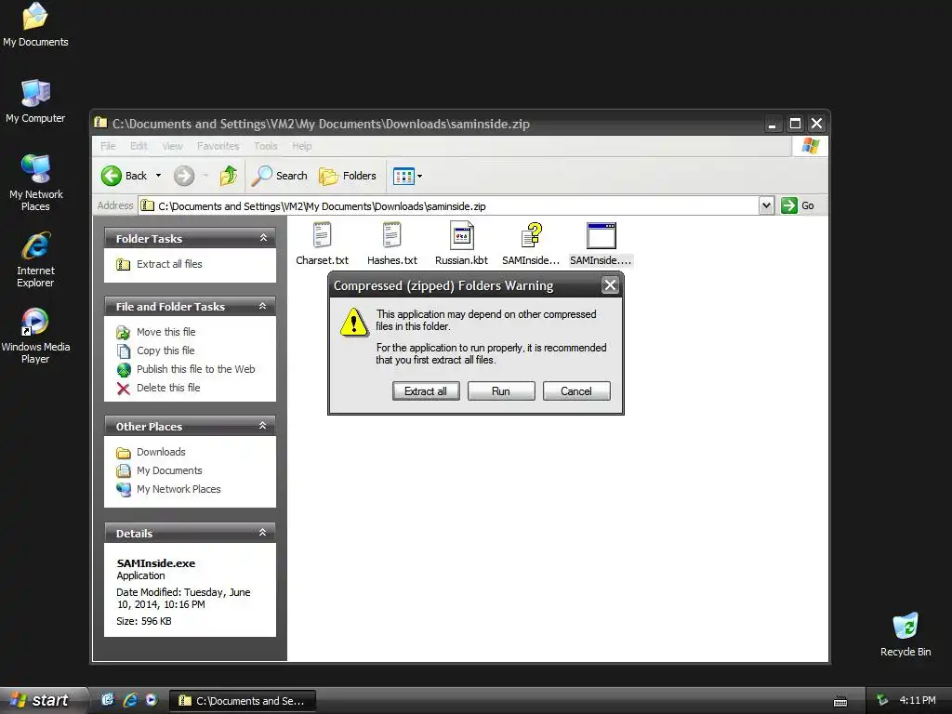Toggle the Folders pane button
Viewport: 952px width, 714px height.
348,176
